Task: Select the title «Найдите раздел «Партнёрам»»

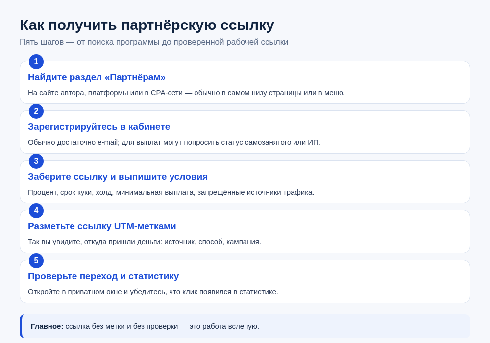Action: [x=97, y=77]
